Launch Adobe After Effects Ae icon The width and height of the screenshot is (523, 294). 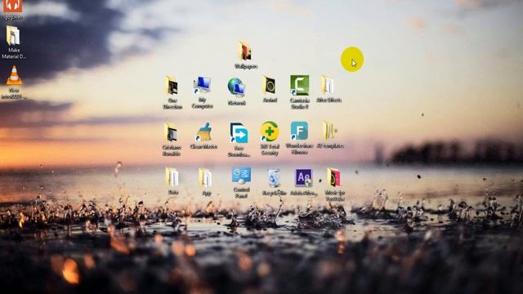point(303,178)
